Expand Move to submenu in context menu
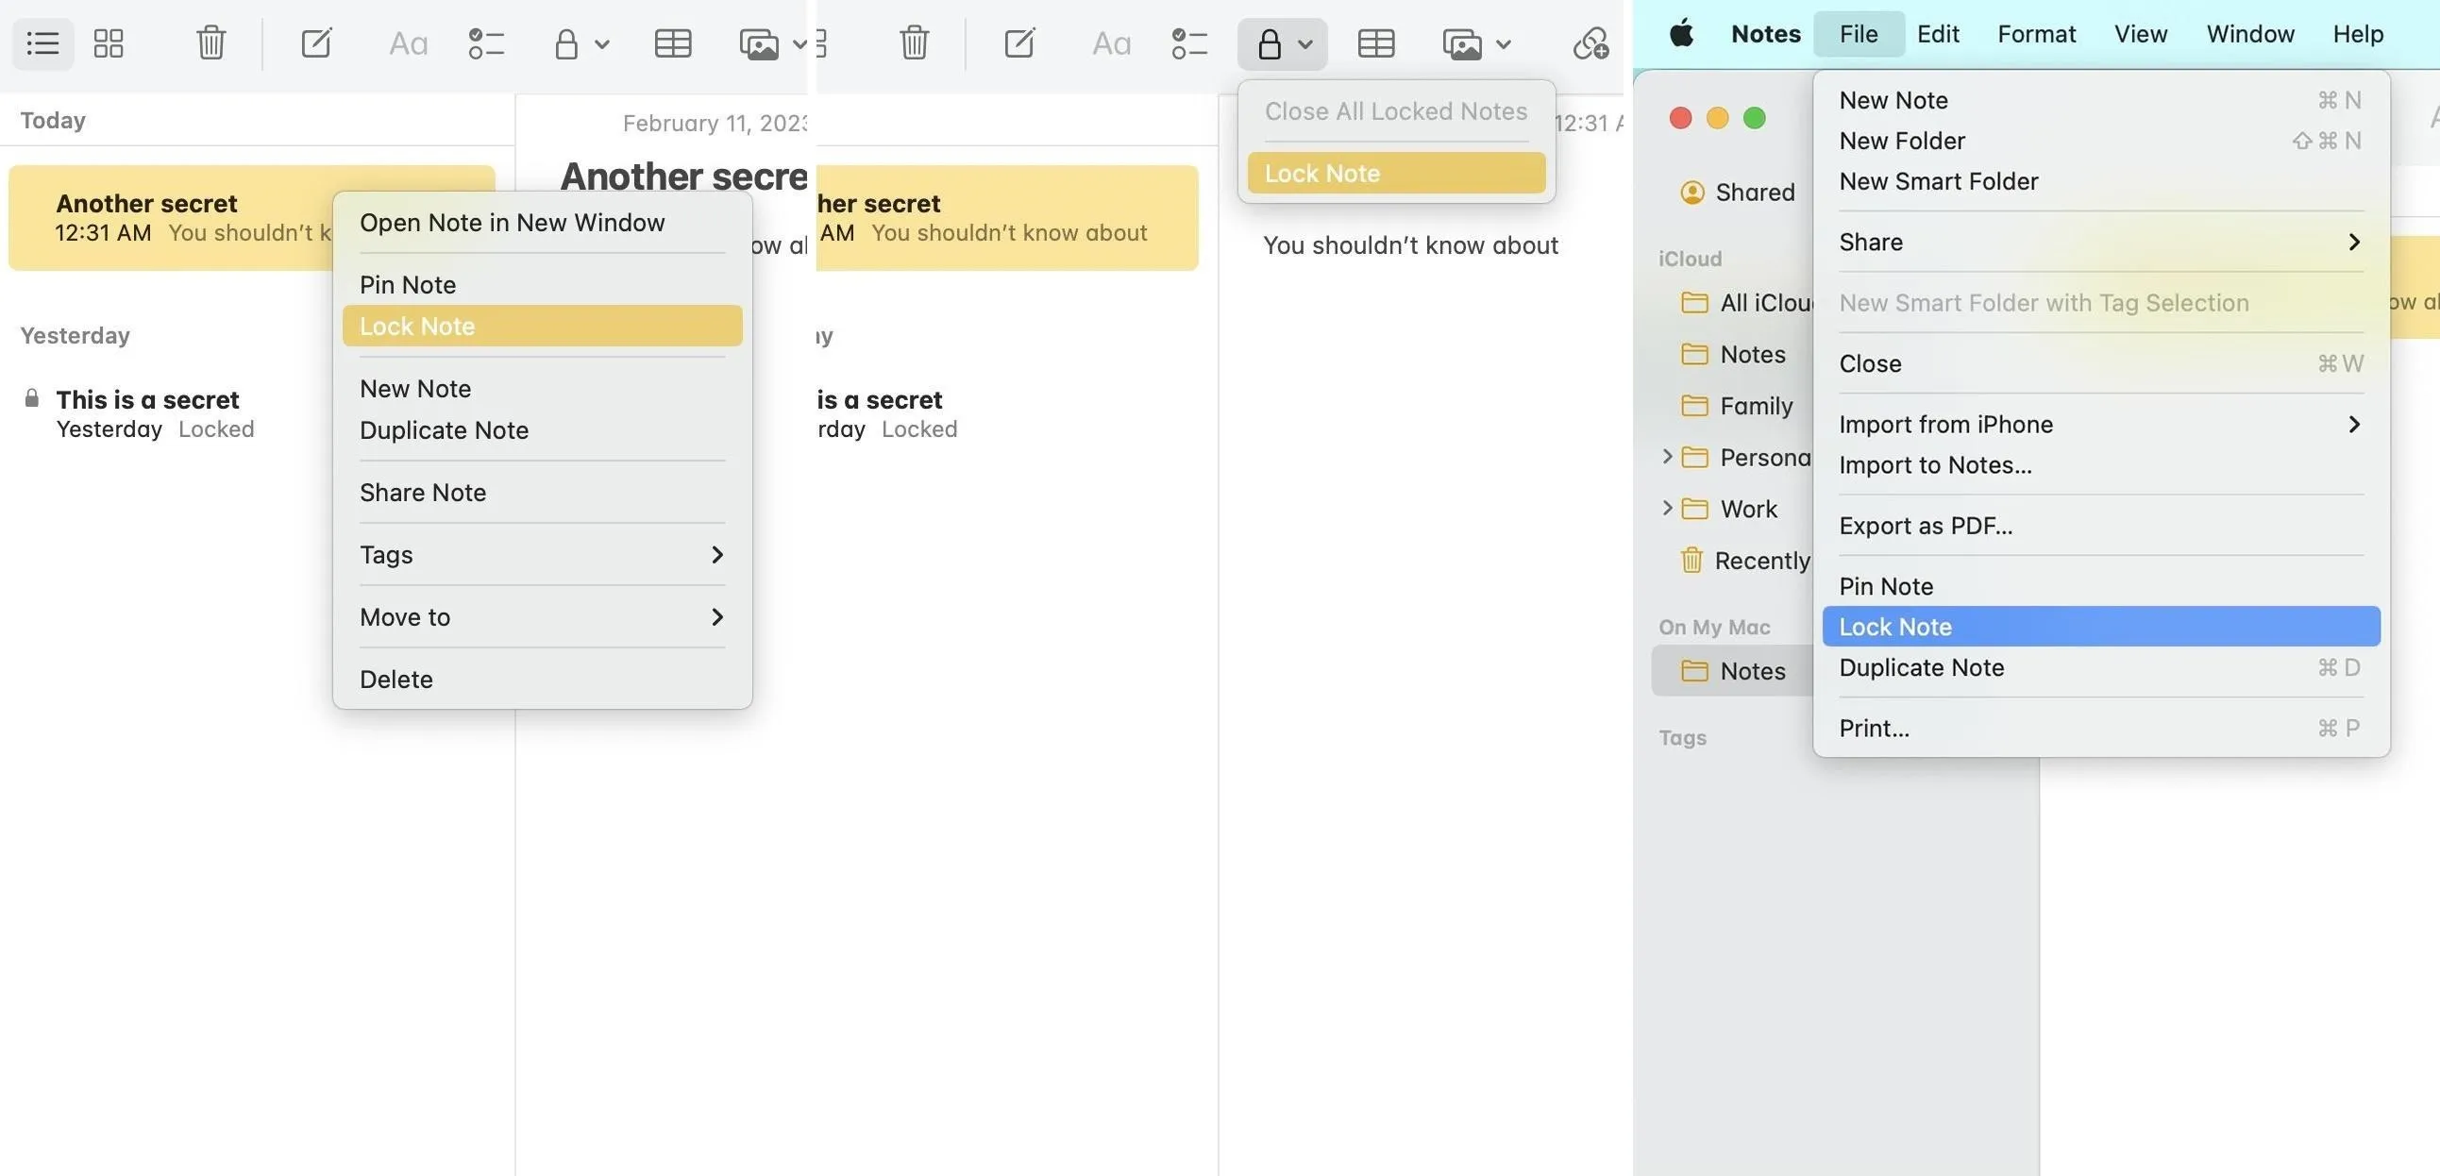Viewport: 2440px width, 1176px height. 542,617
